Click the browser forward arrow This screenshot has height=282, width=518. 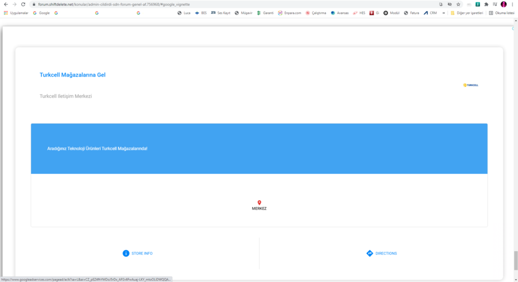[x=14, y=4]
